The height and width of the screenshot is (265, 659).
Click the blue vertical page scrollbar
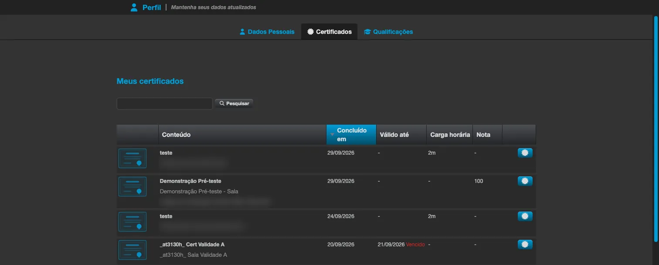coord(656,128)
